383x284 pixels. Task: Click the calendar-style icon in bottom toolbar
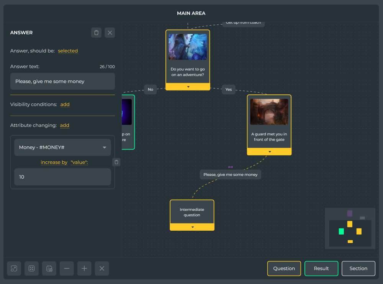tap(49, 268)
